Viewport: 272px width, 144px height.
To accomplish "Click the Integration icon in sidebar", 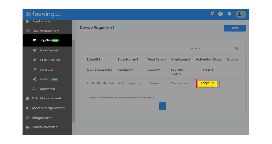I will tap(27, 118).
